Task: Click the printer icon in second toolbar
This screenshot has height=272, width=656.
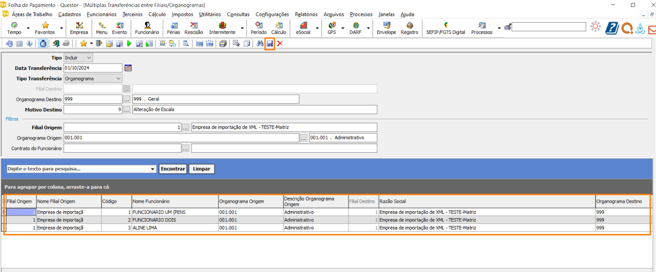Action: [66, 43]
